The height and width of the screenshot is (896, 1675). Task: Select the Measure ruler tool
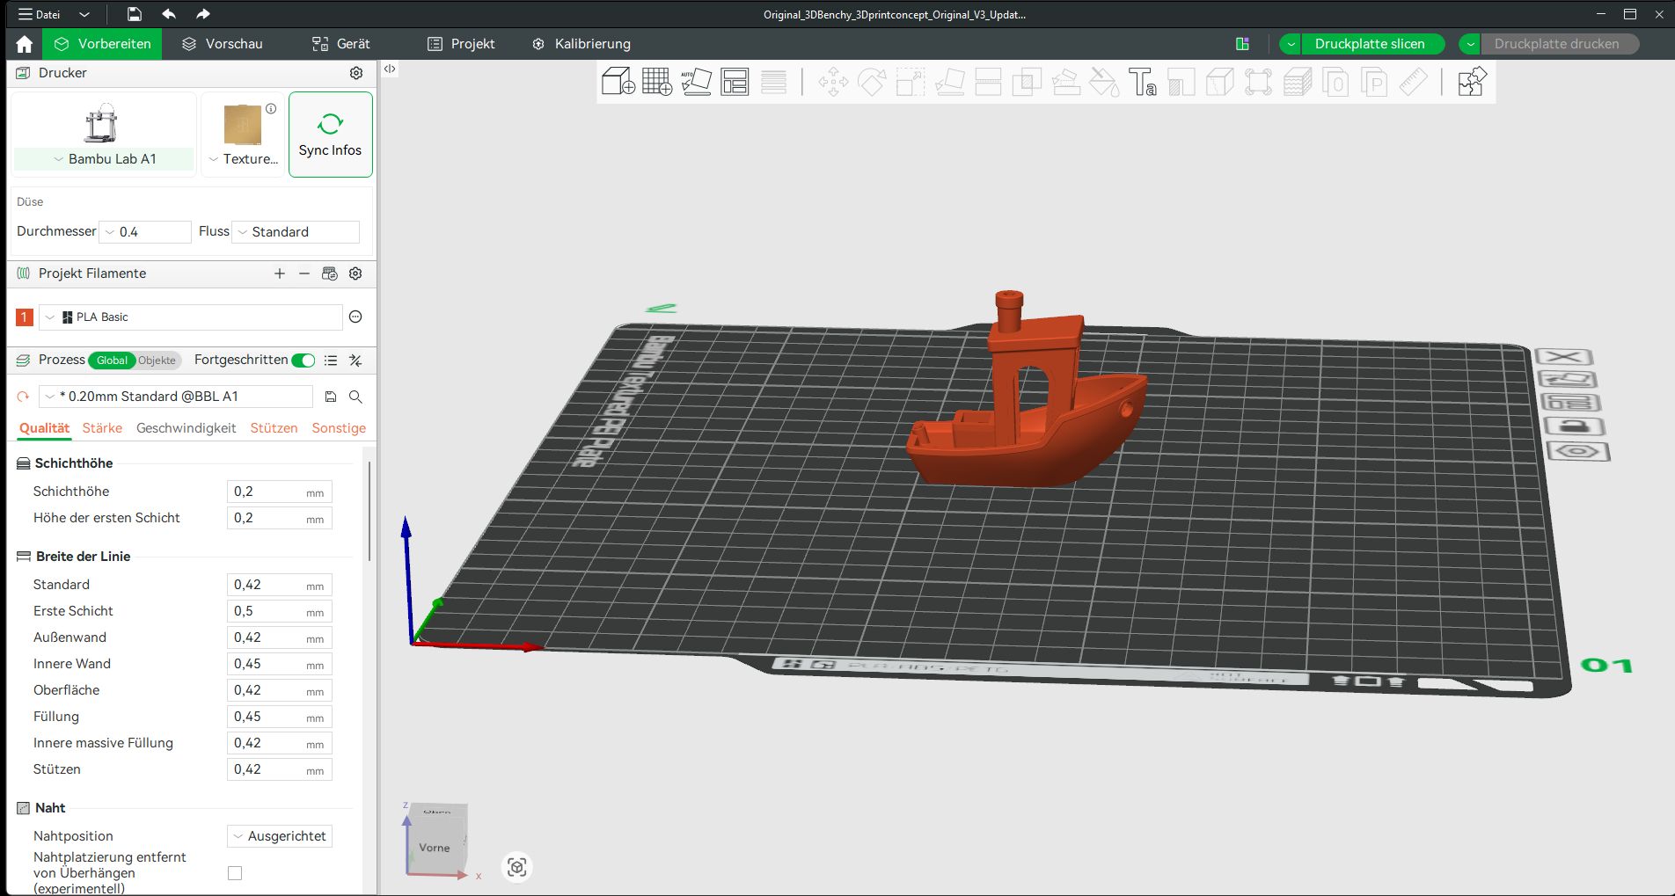click(1413, 82)
